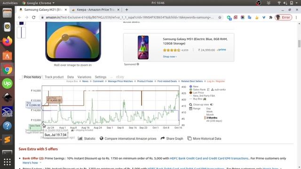Open the Google Chrome app menu
Image resolution: width=301 pixels, height=169 pixels.
(39, 3)
